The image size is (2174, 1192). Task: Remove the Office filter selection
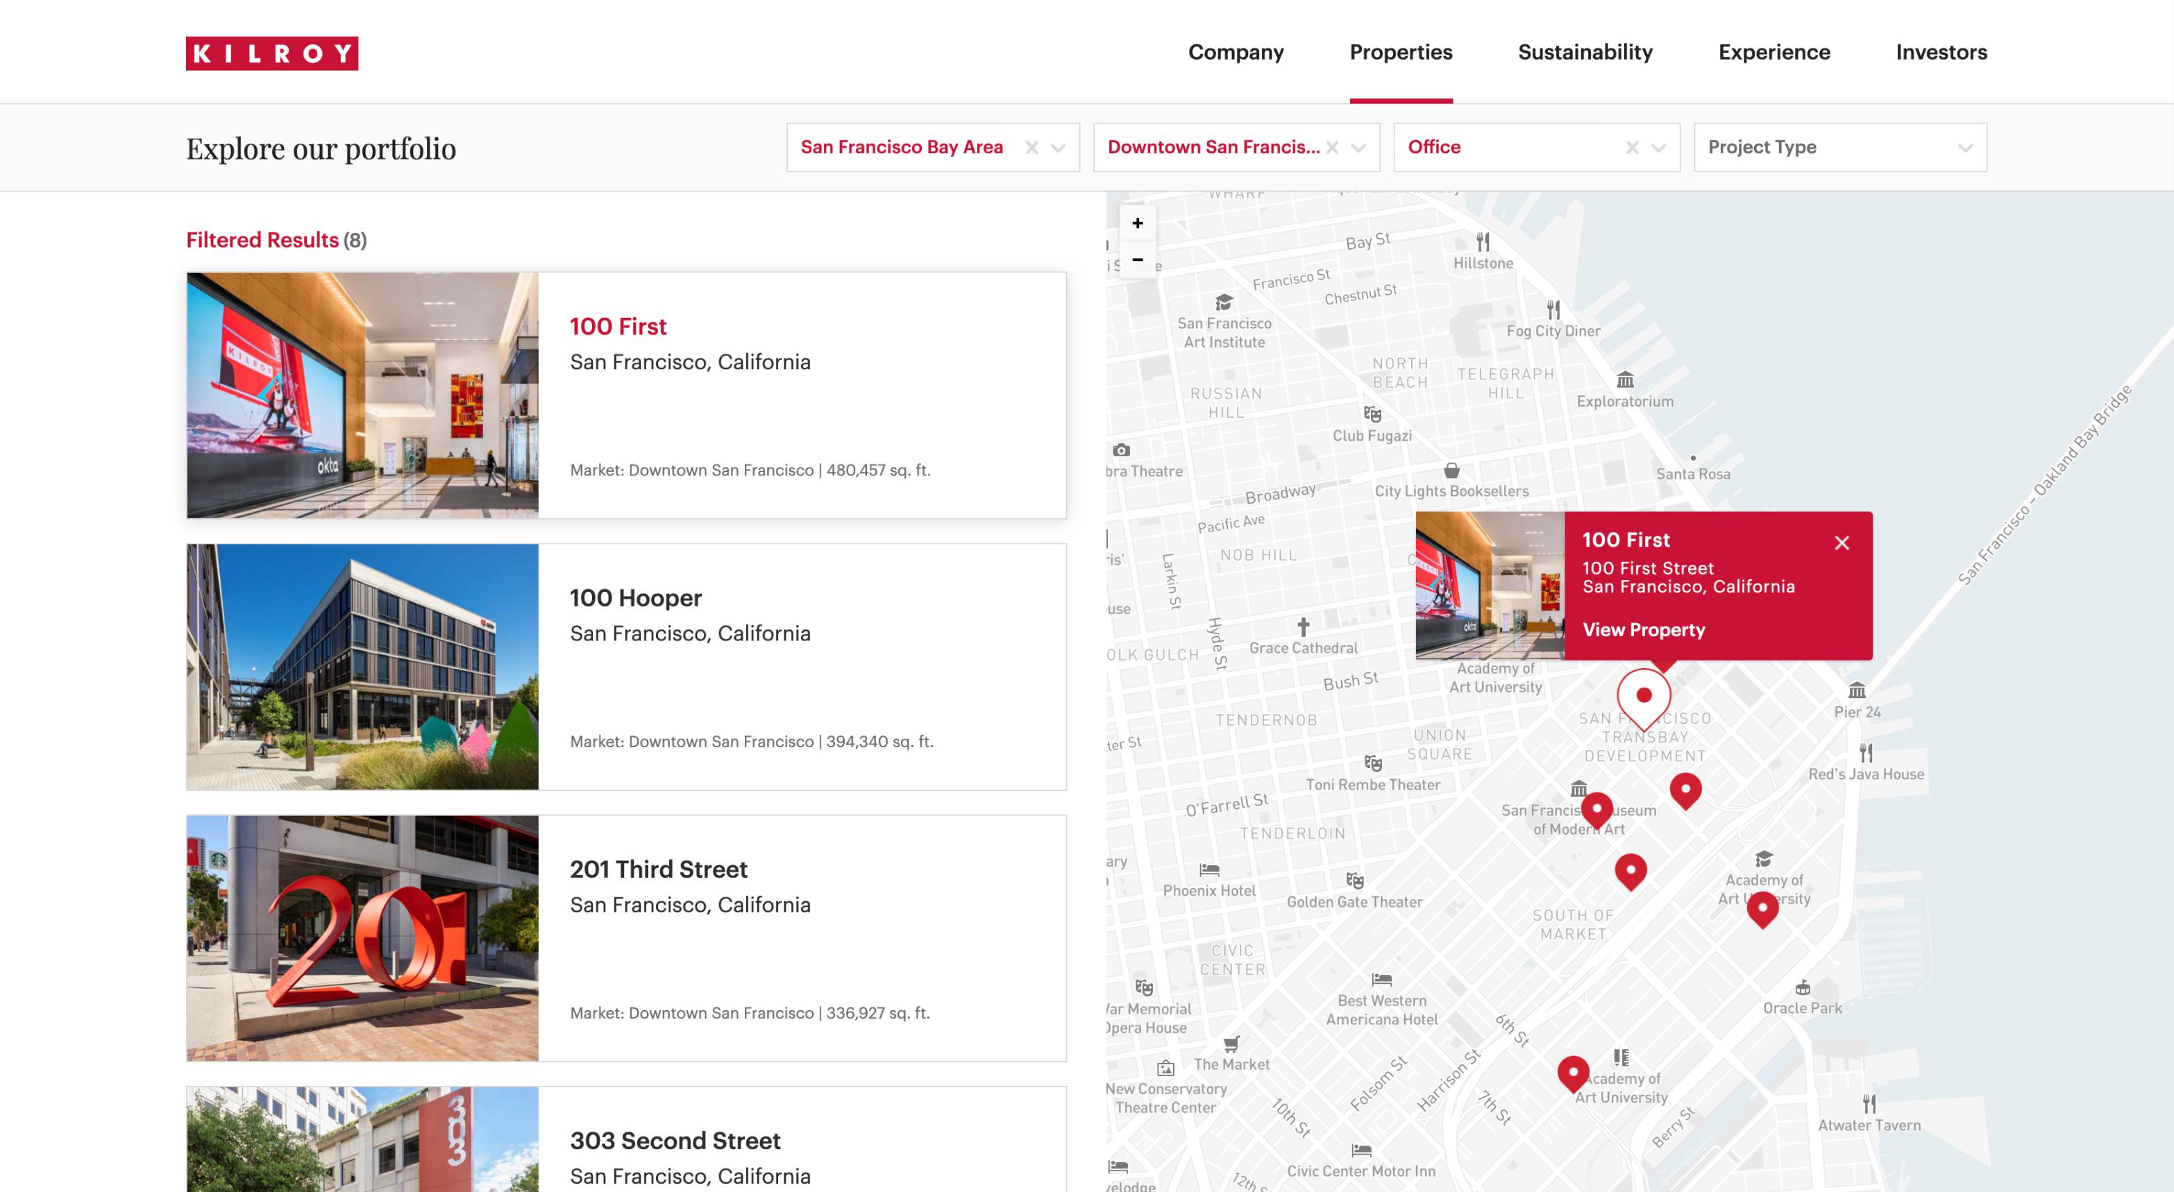coord(1632,148)
